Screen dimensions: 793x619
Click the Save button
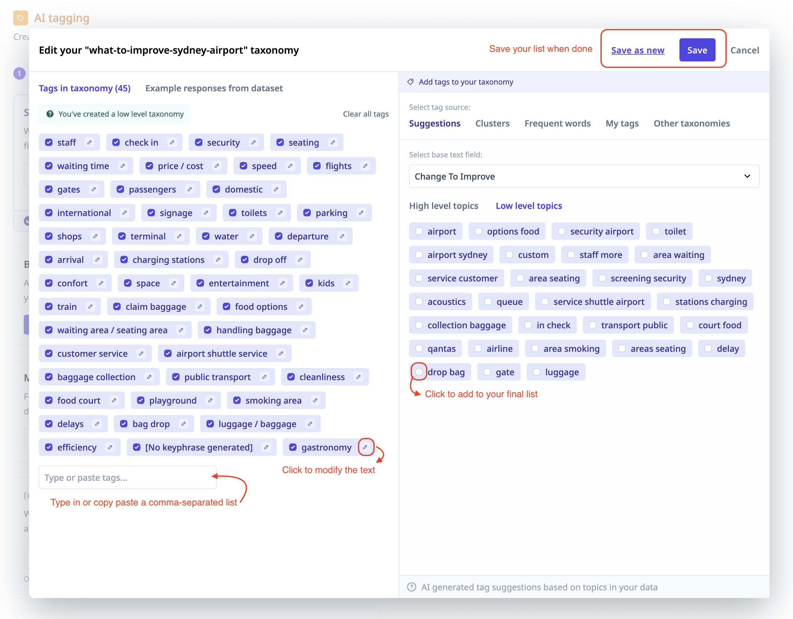pyautogui.click(x=697, y=50)
